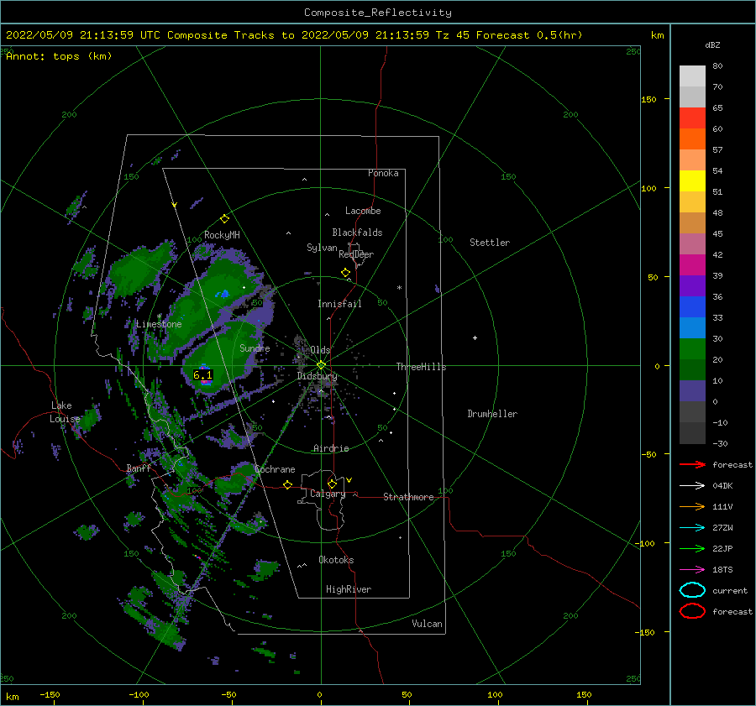Click the Drumheller label
This screenshot has height=706, width=756.
492,414
